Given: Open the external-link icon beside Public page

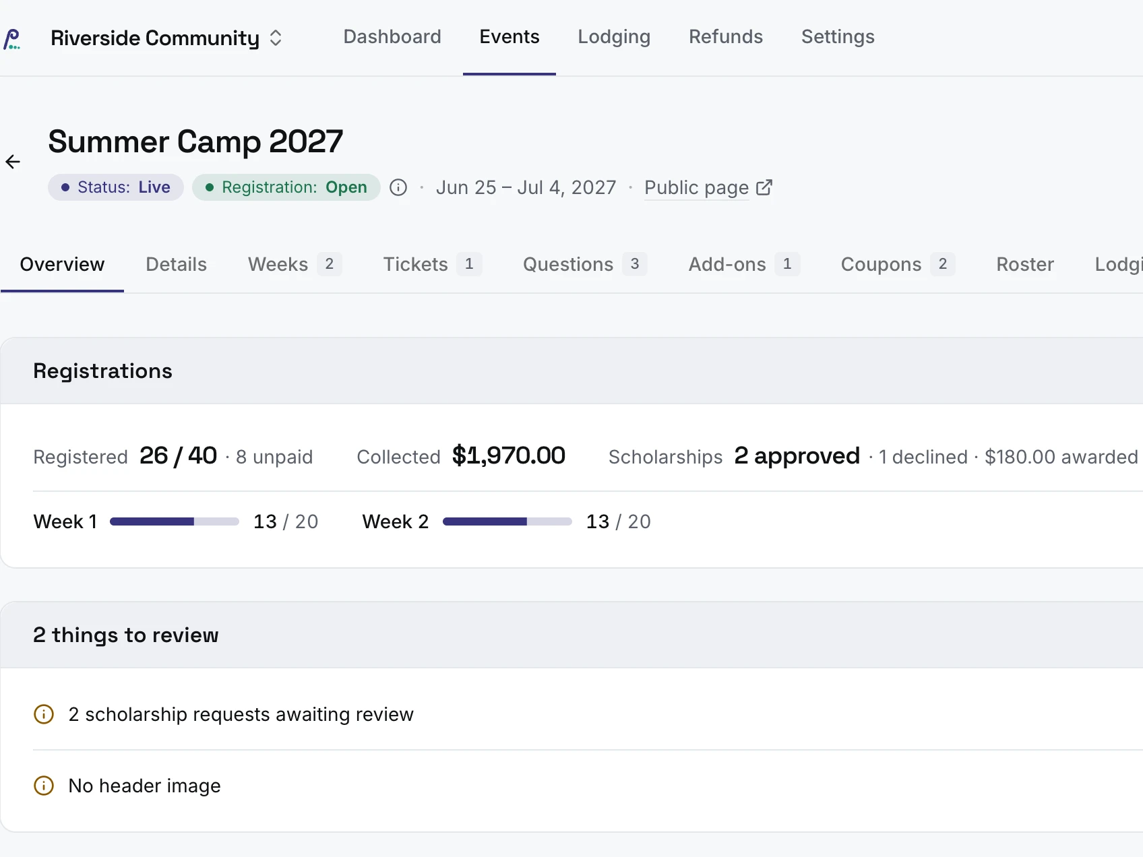Looking at the screenshot, I should pos(764,187).
